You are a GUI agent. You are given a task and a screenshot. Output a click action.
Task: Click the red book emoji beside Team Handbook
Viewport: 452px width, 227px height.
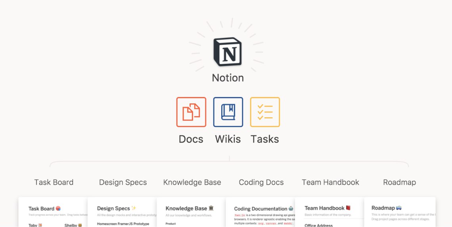348,208
